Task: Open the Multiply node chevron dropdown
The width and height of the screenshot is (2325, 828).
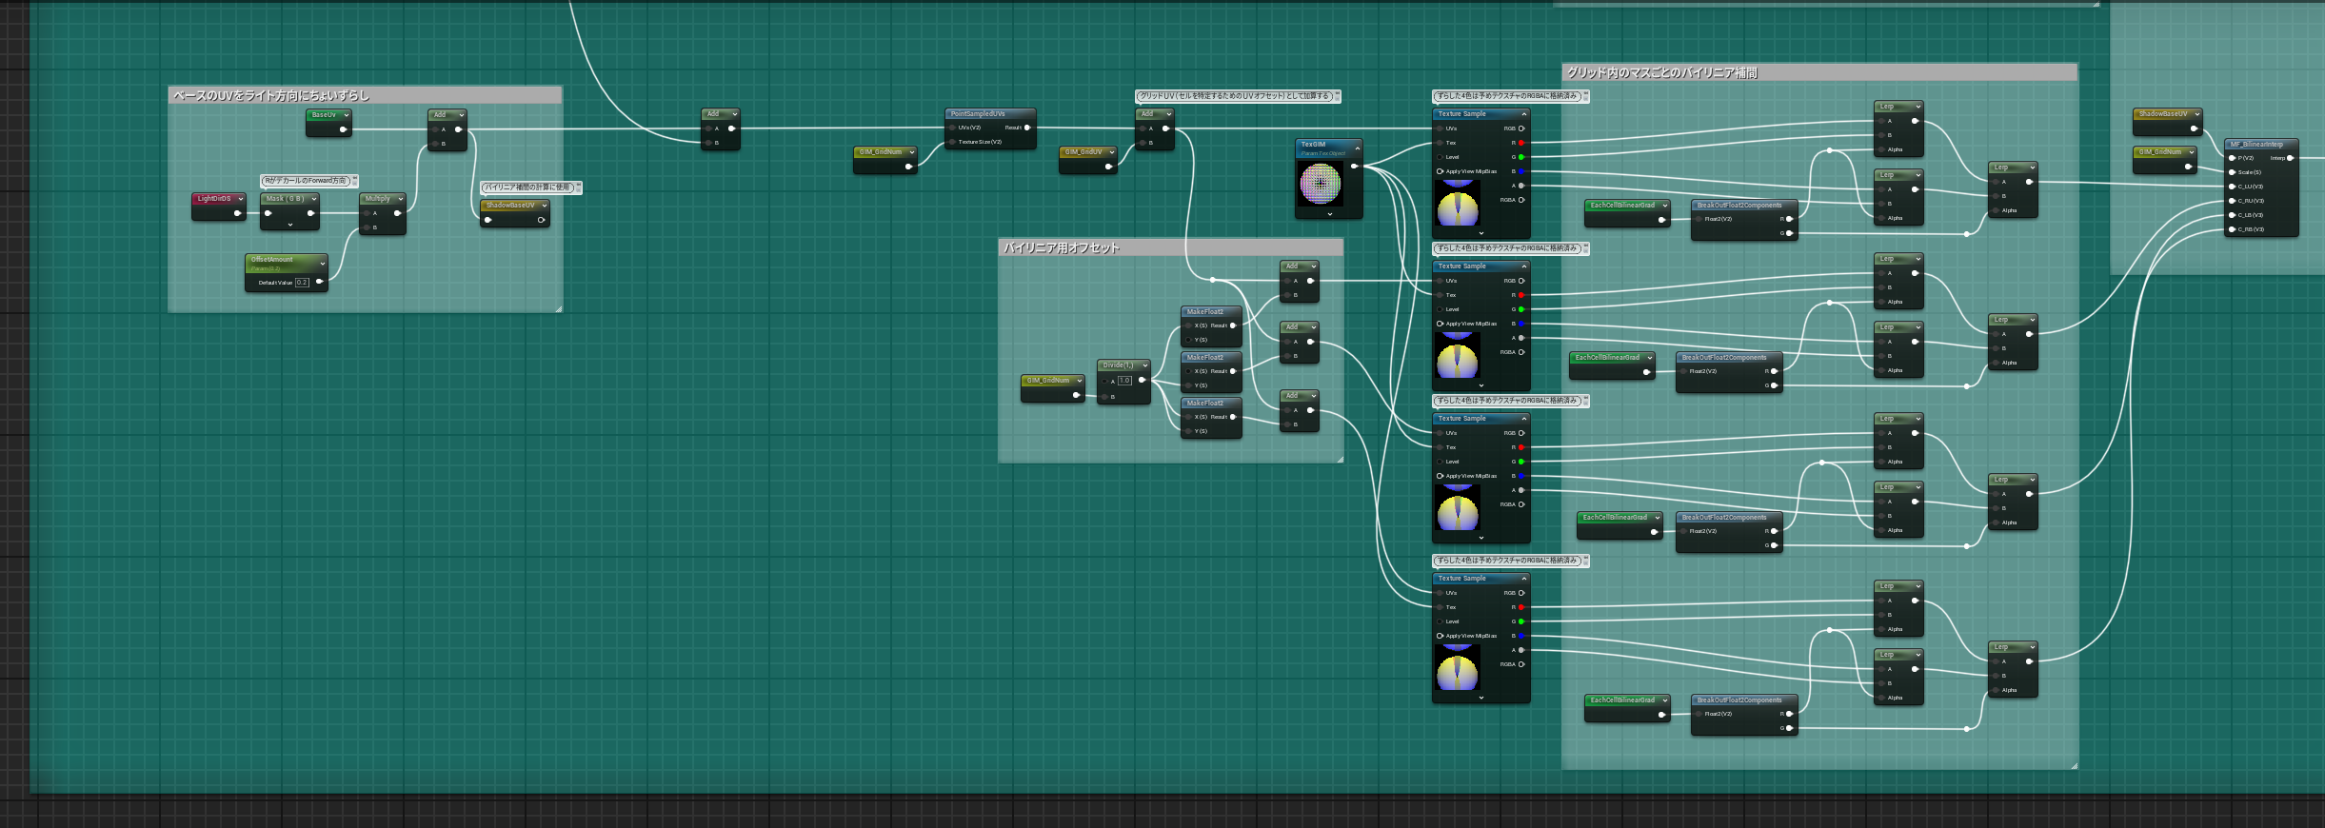Action: coord(400,199)
